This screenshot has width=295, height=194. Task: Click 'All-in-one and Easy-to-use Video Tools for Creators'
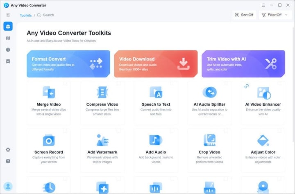(61, 41)
